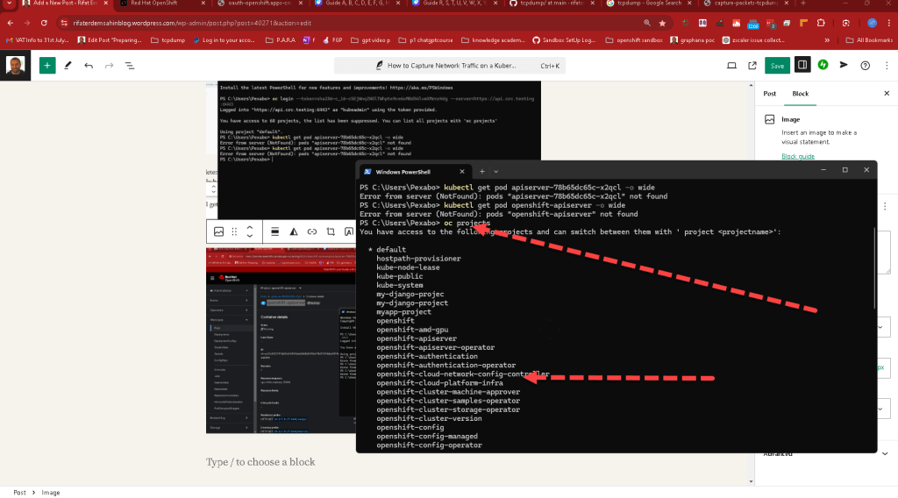Viewport: 898px width, 498px height.
Task: Open the All Bookmarks folder
Action: 869,40
